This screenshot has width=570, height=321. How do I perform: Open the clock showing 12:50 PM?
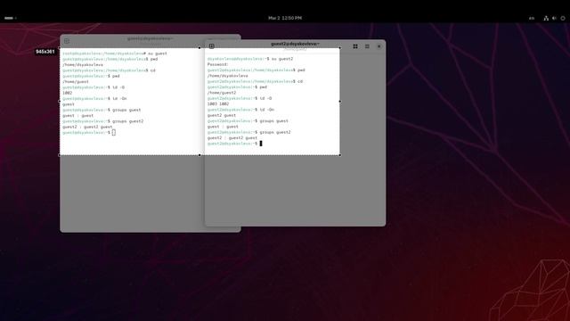point(285,18)
